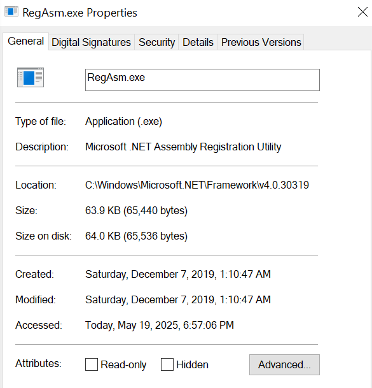The height and width of the screenshot is (388, 372).
Task: Click the 'Size on disk:' label
Action: point(43,236)
